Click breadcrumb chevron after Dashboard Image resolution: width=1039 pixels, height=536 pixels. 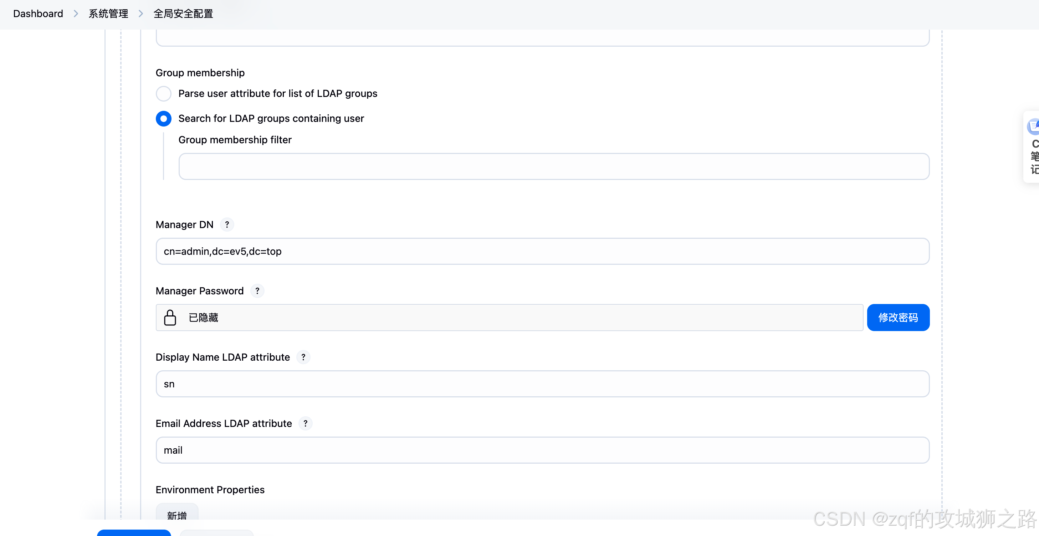76,14
